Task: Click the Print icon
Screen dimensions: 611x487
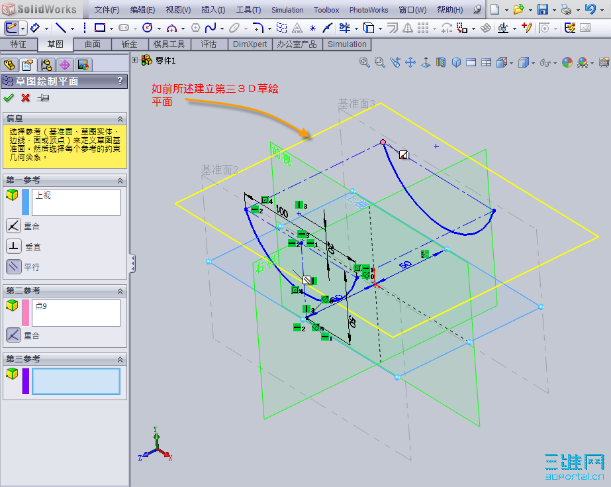Action: pos(566,9)
